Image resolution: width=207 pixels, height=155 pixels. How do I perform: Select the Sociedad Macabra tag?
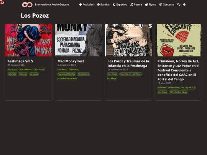[67, 74]
